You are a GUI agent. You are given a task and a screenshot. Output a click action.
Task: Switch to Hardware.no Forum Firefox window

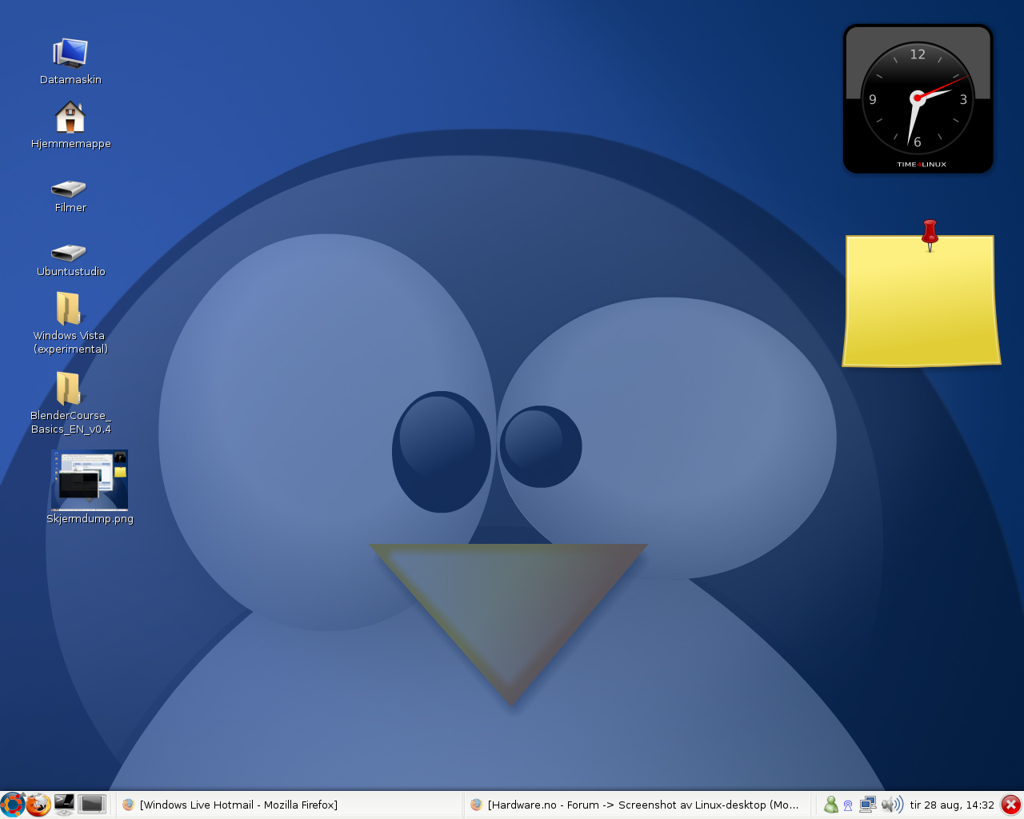tap(638, 805)
